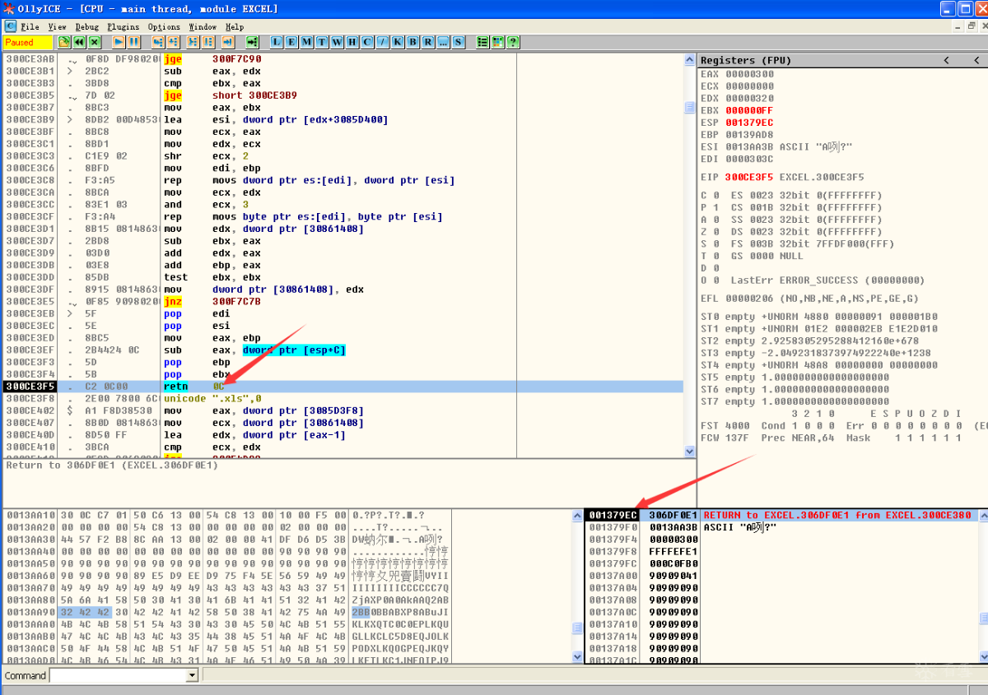Screen dimensions: 988x695
Task: Click the Restart program rewind icon
Action: [79, 42]
